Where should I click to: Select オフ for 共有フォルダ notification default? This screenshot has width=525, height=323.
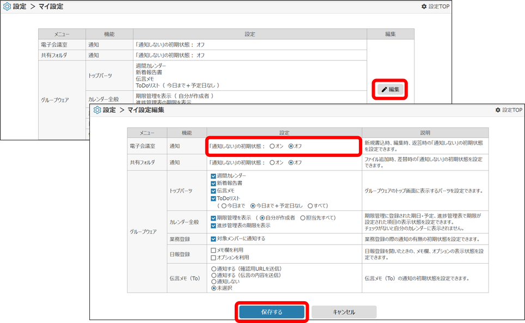(x=291, y=162)
